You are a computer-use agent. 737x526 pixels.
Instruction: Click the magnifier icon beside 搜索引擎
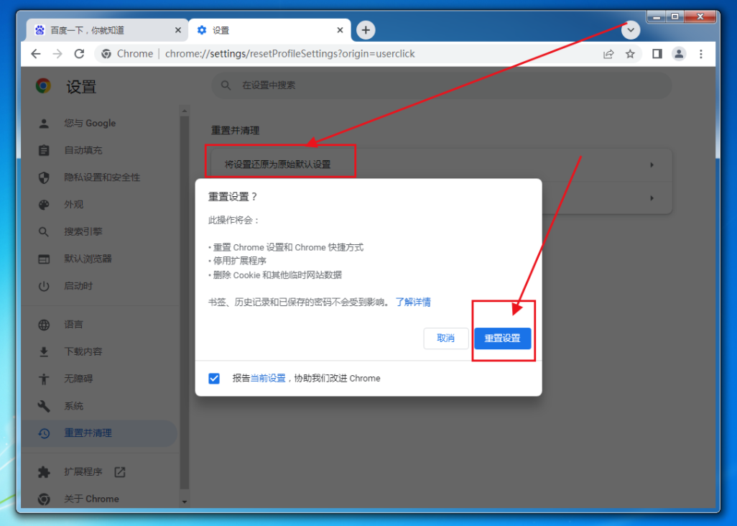[44, 231]
